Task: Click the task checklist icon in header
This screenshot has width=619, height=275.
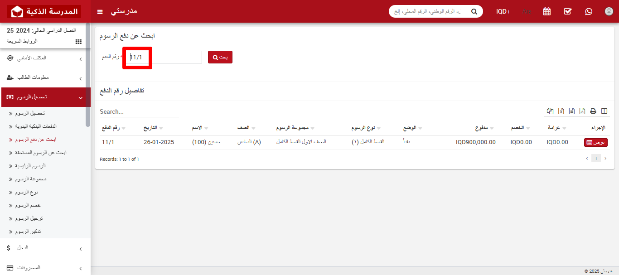Action: pyautogui.click(x=568, y=11)
